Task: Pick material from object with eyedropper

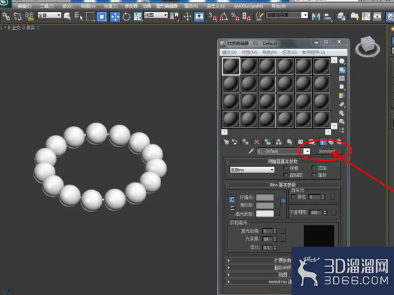Action: click(251, 151)
